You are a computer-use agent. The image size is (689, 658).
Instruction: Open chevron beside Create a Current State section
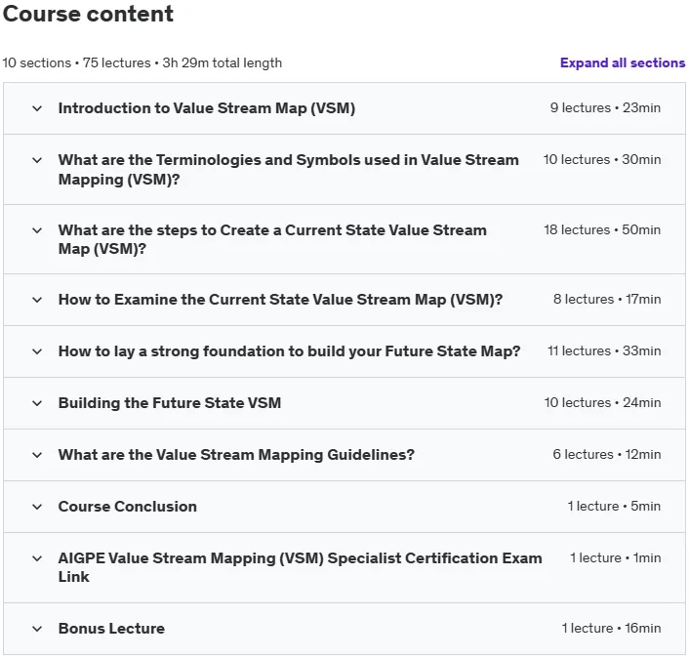pyautogui.click(x=37, y=230)
